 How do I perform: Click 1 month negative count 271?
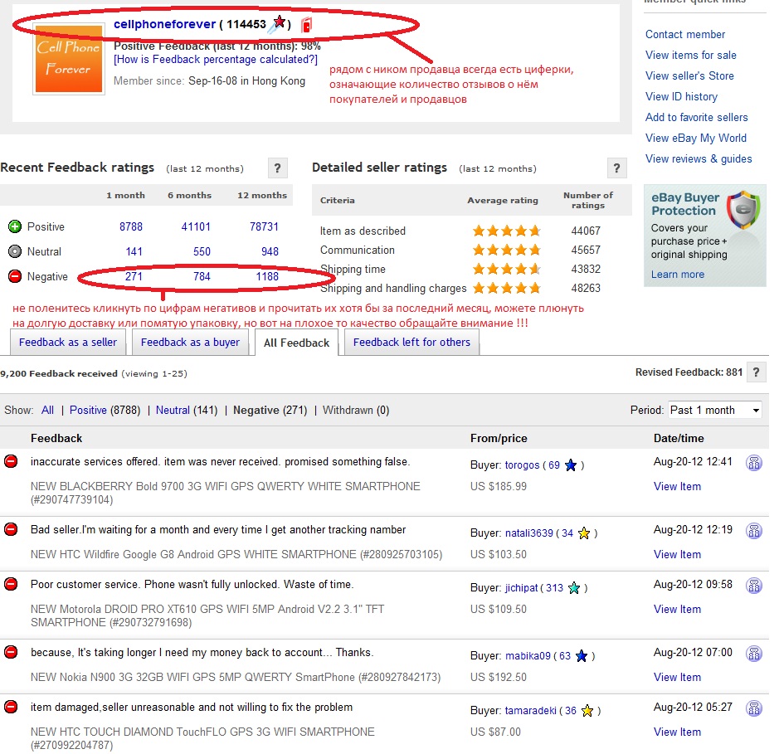(x=134, y=277)
